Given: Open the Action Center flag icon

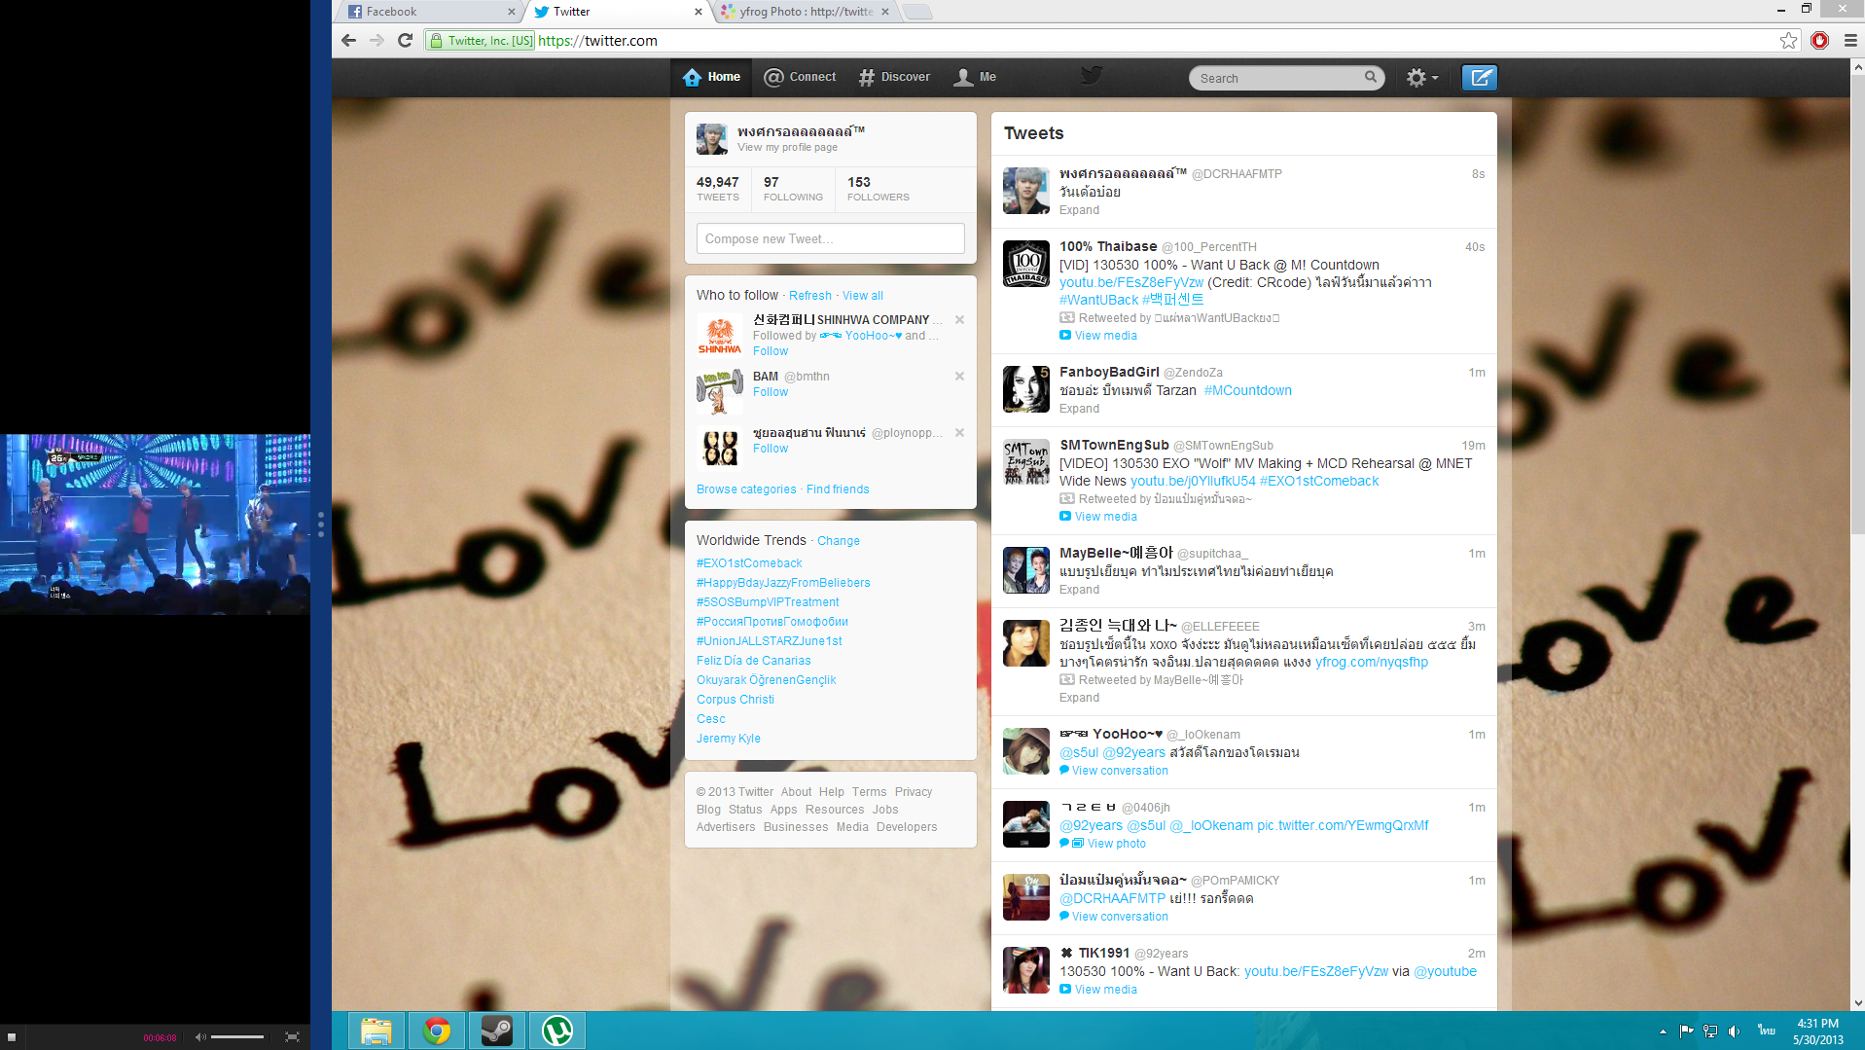Looking at the screenshot, I should point(1686,1032).
